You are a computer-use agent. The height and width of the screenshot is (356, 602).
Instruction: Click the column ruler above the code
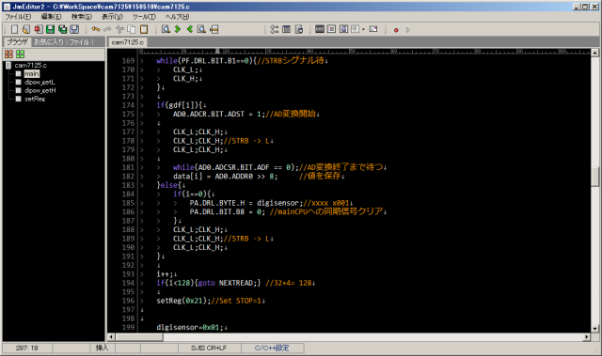(364, 52)
